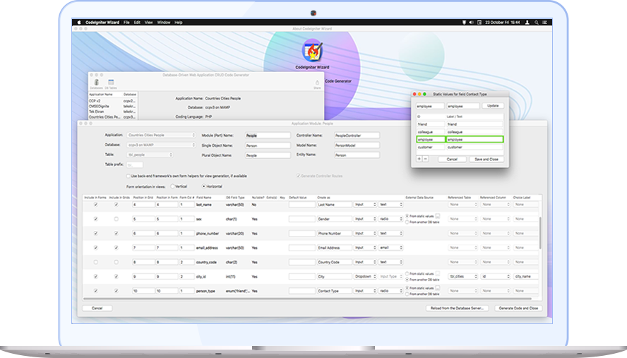
Task: Open the Application dropdown Countries Cities People
Action: 161,135
